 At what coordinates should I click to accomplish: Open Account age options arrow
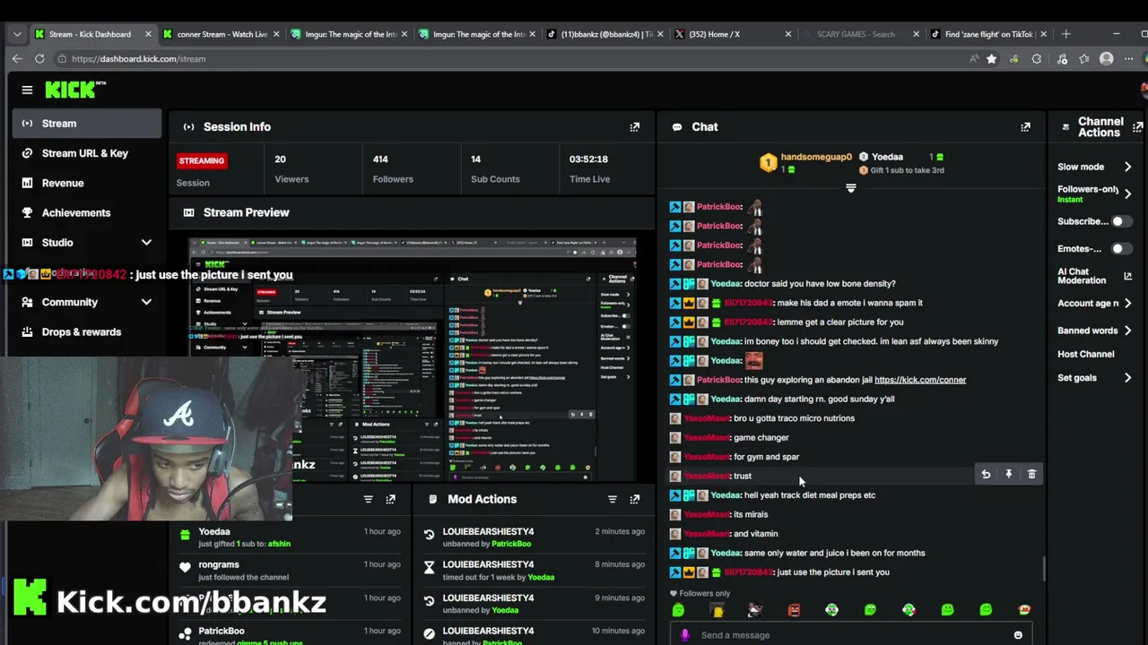point(1127,304)
